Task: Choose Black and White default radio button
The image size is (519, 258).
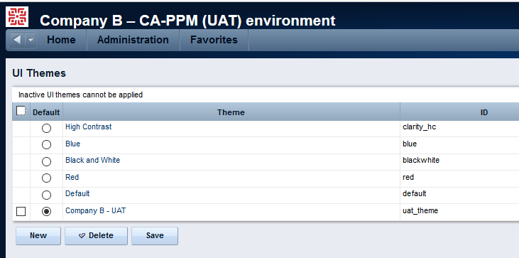Action: (x=46, y=161)
